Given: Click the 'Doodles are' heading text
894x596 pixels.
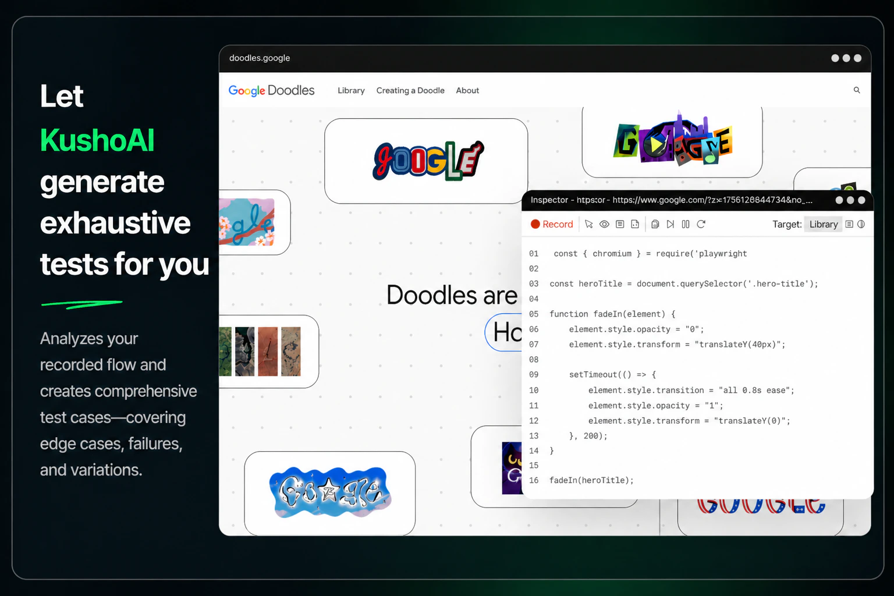Looking at the screenshot, I should (452, 295).
